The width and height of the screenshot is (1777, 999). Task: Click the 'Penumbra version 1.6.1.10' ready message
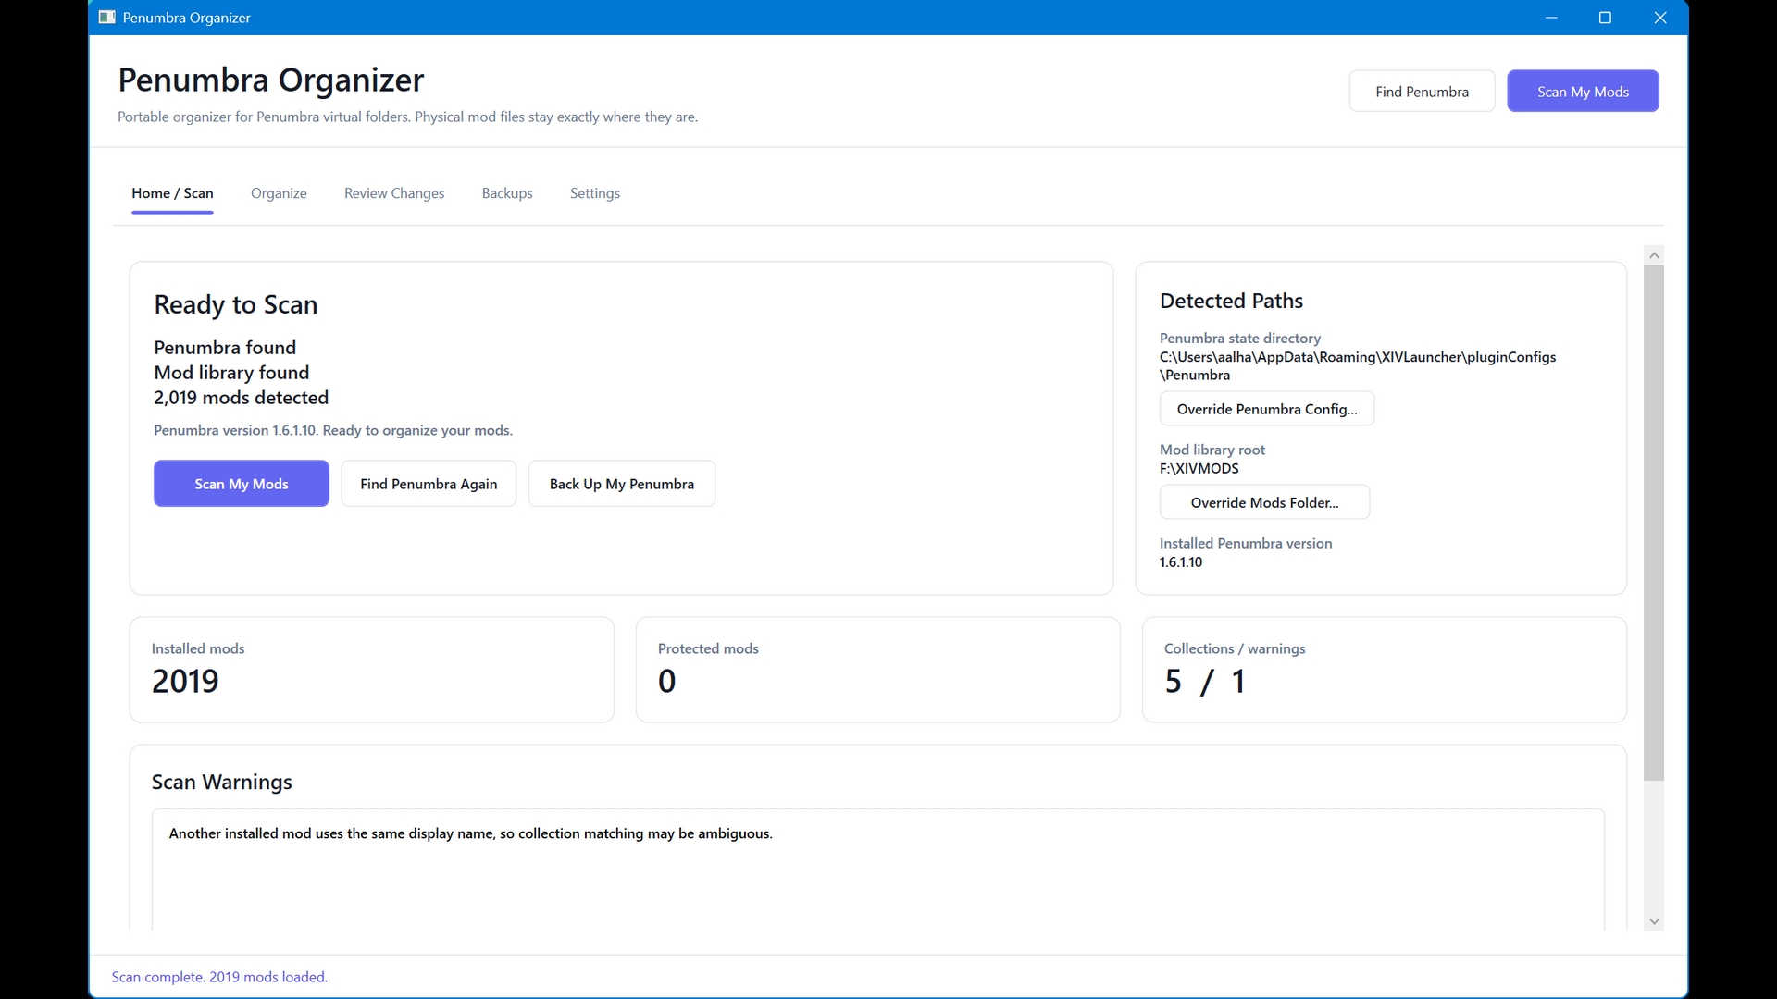click(333, 430)
